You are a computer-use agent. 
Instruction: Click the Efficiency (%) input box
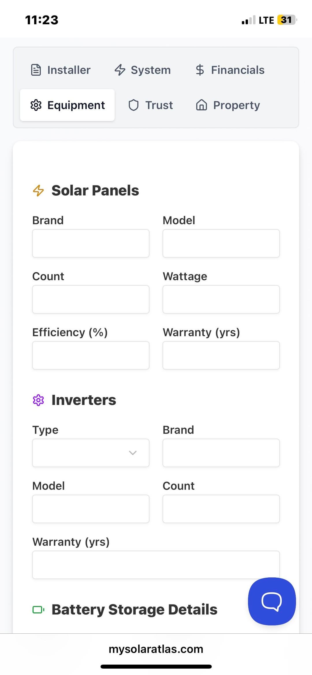pos(91,355)
